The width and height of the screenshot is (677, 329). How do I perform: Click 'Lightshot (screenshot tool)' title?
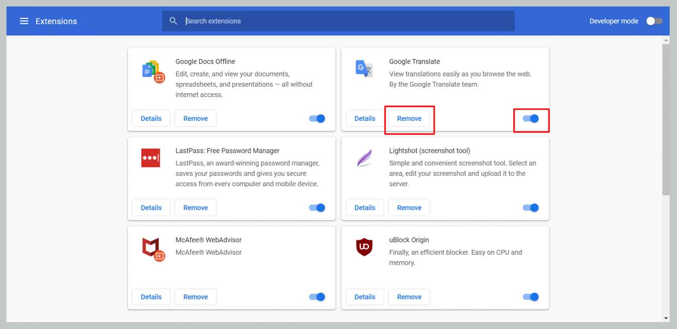pos(430,151)
